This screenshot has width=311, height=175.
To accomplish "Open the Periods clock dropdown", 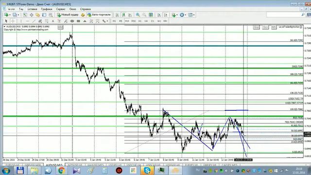I will click(183, 15).
